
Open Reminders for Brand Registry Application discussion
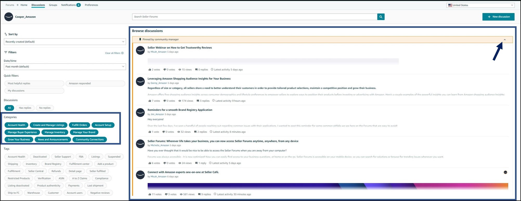(180, 110)
